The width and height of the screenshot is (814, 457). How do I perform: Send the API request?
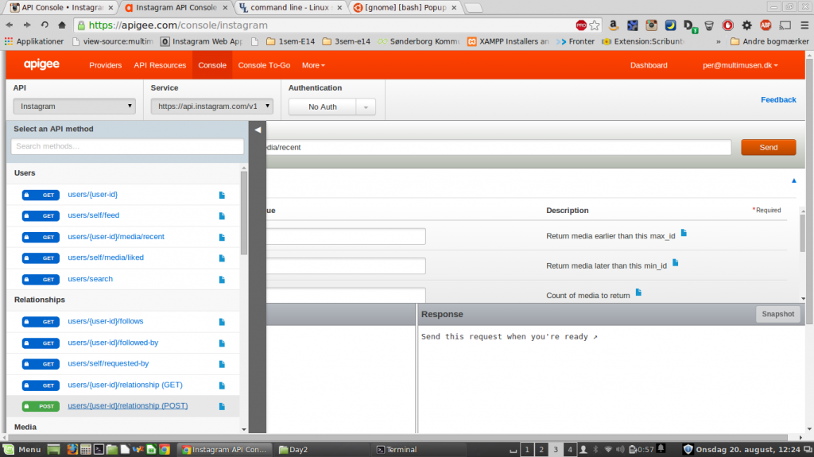pos(769,148)
